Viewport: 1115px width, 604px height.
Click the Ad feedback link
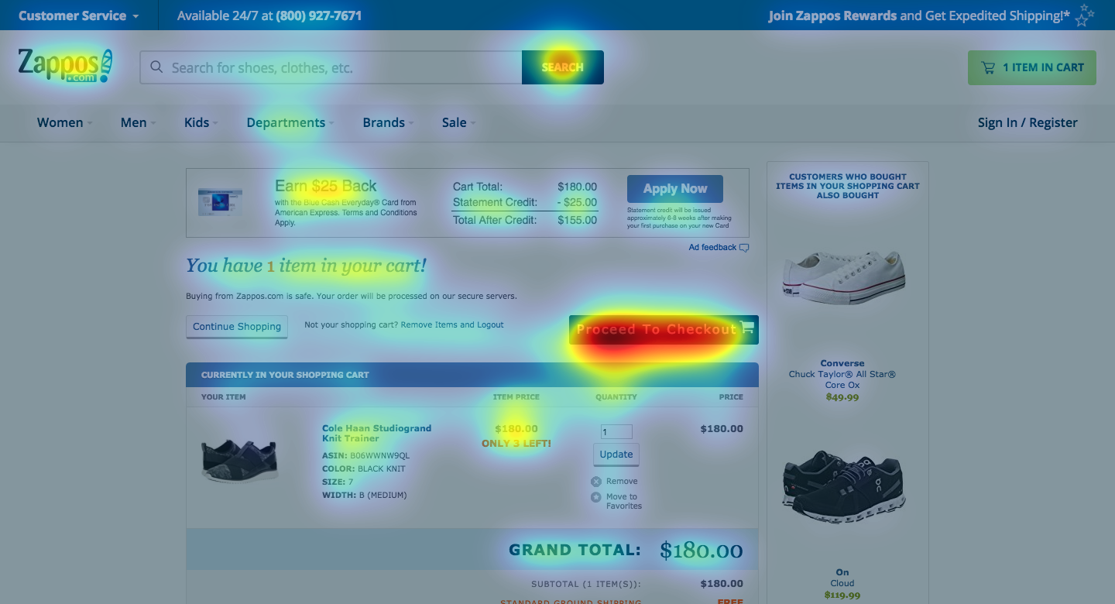tap(712, 248)
